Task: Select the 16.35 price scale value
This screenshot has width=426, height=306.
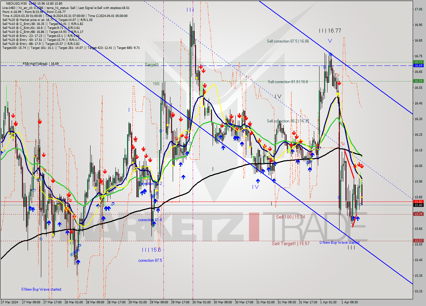Action: click(418, 119)
